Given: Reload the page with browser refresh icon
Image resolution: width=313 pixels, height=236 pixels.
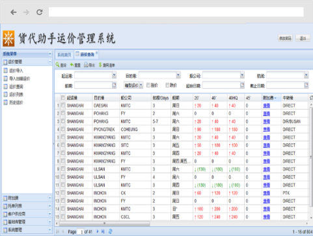Looking at the screenshot, I should click(x=40, y=12).
